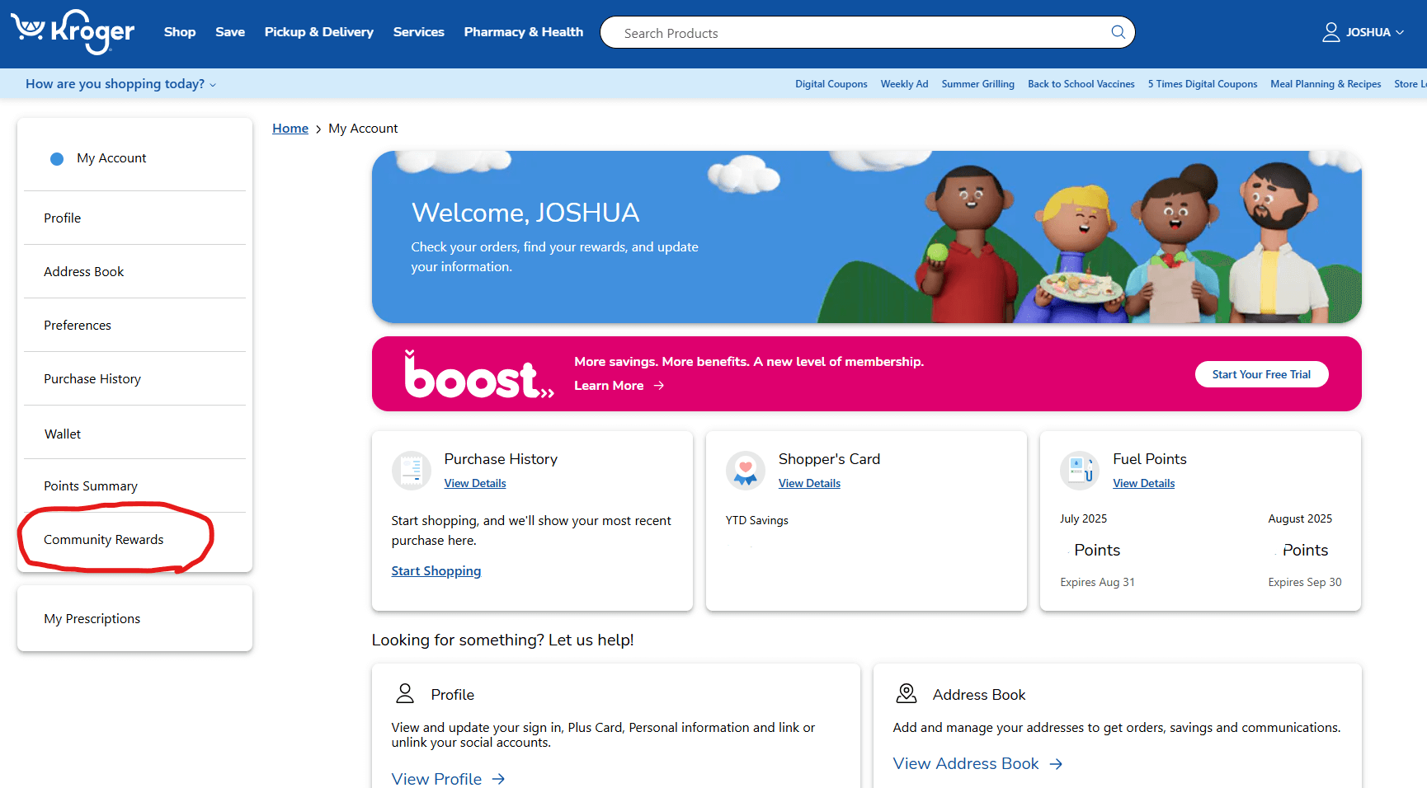This screenshot has height=788, width=1427.
Task: Click the Home breadcrumb link
Action: (x=290, y=129)
